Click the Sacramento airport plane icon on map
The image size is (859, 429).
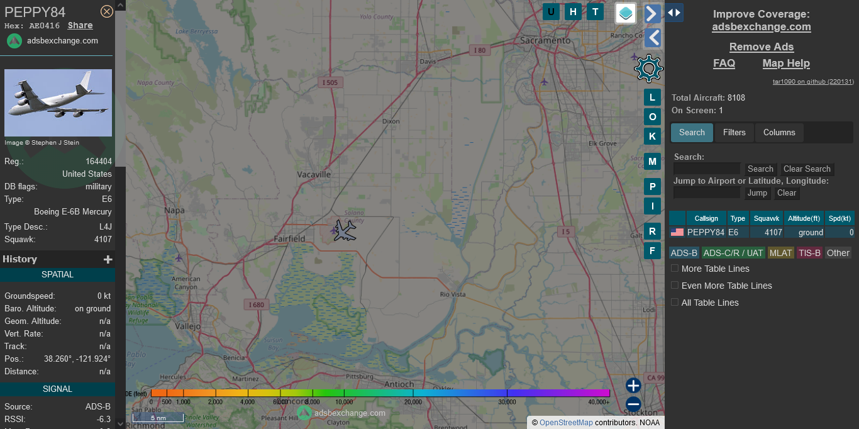tap(544, 81)
